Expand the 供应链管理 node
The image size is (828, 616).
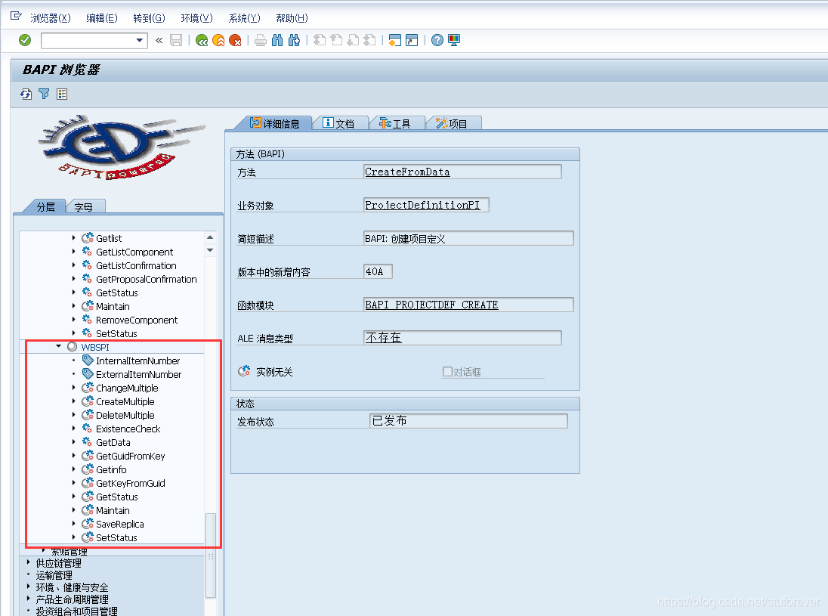click(x=29, y=562)
